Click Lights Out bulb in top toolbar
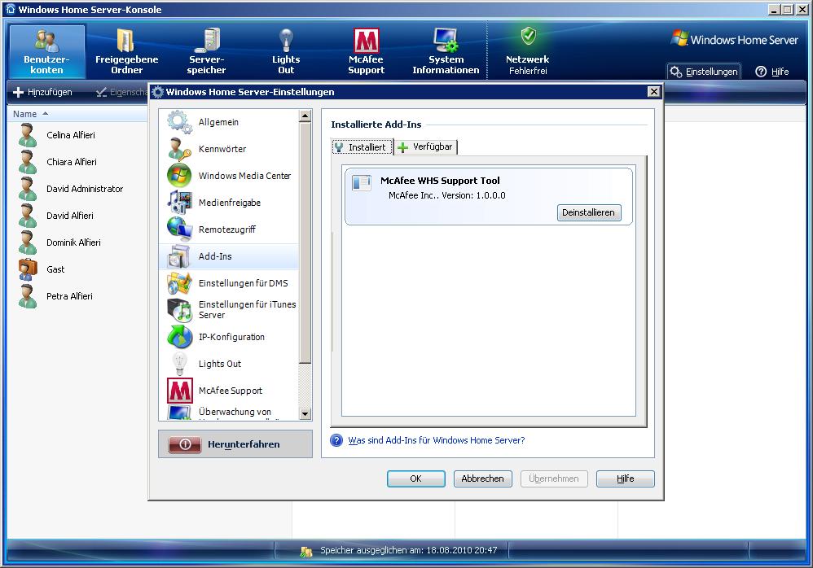Viewport: 813px width, 568px height. (x=286, y=39)
